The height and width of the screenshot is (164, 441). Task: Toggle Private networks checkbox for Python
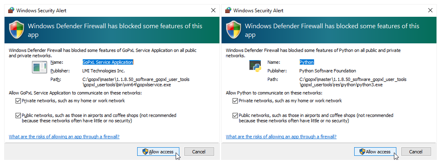[x=235, y=101]
